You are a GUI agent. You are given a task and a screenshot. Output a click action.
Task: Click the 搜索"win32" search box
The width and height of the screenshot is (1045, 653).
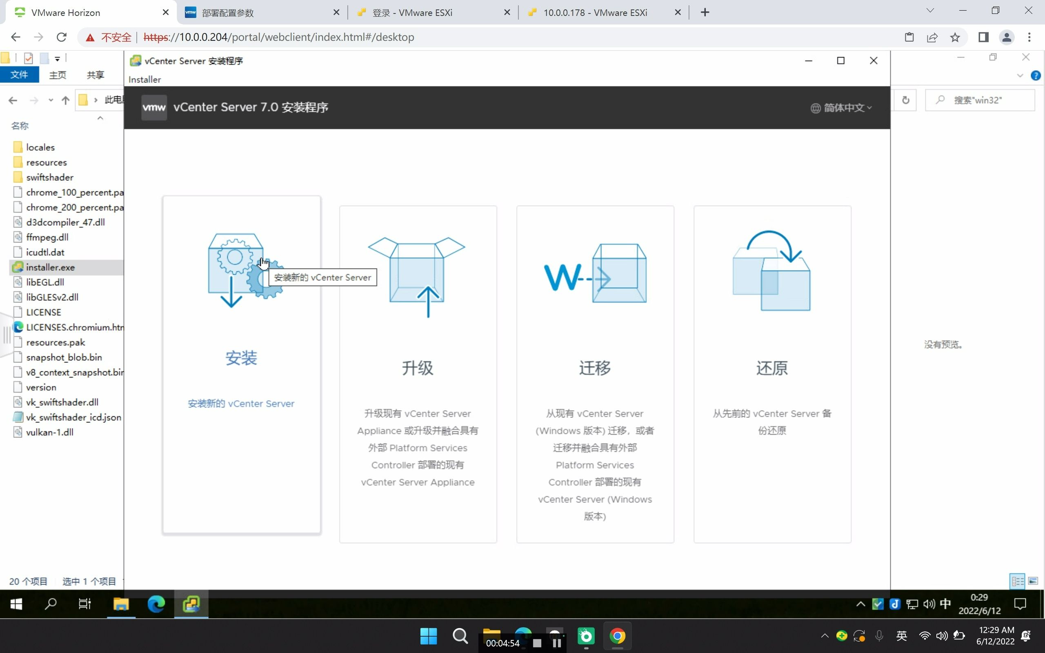click(980, 100)
